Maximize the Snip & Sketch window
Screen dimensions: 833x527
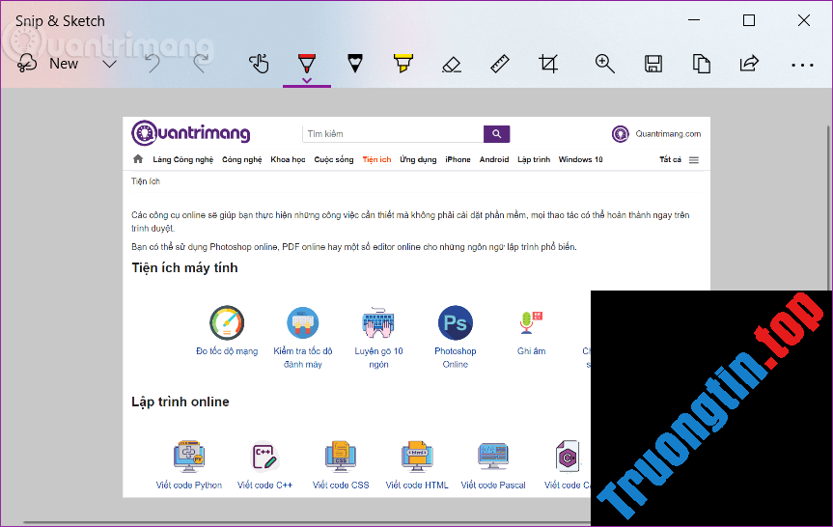point(749,20)
